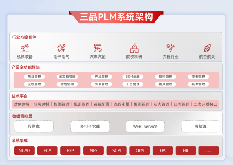233x165 pixels.
Task: Click the 流程管理 module pill
Action: click(x=34, y=84)
